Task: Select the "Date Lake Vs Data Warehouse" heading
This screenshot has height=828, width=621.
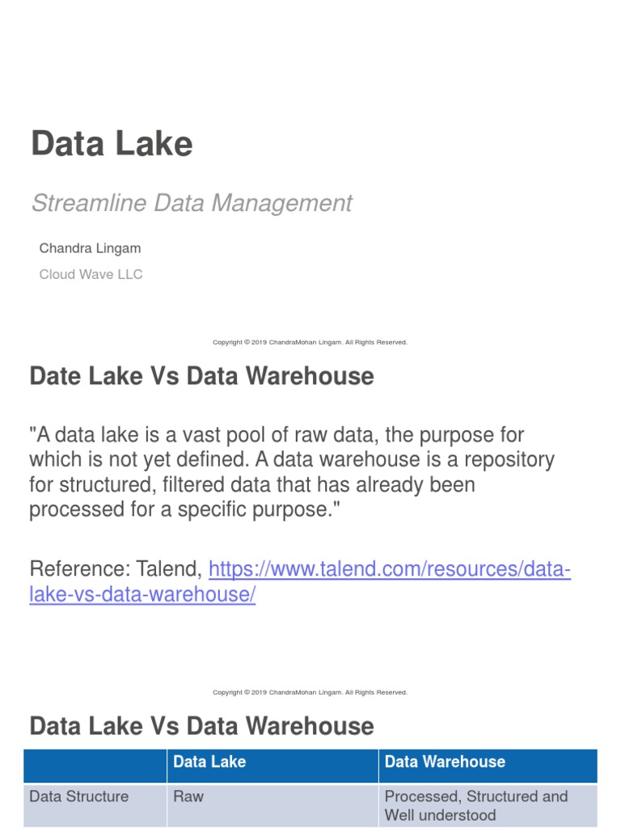Action: pyautogui.click(x=201, y=376)
